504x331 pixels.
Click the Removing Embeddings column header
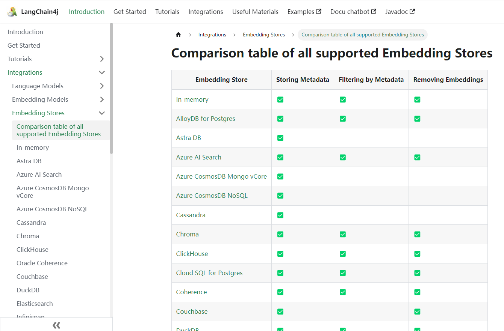[x=448, y=80]
